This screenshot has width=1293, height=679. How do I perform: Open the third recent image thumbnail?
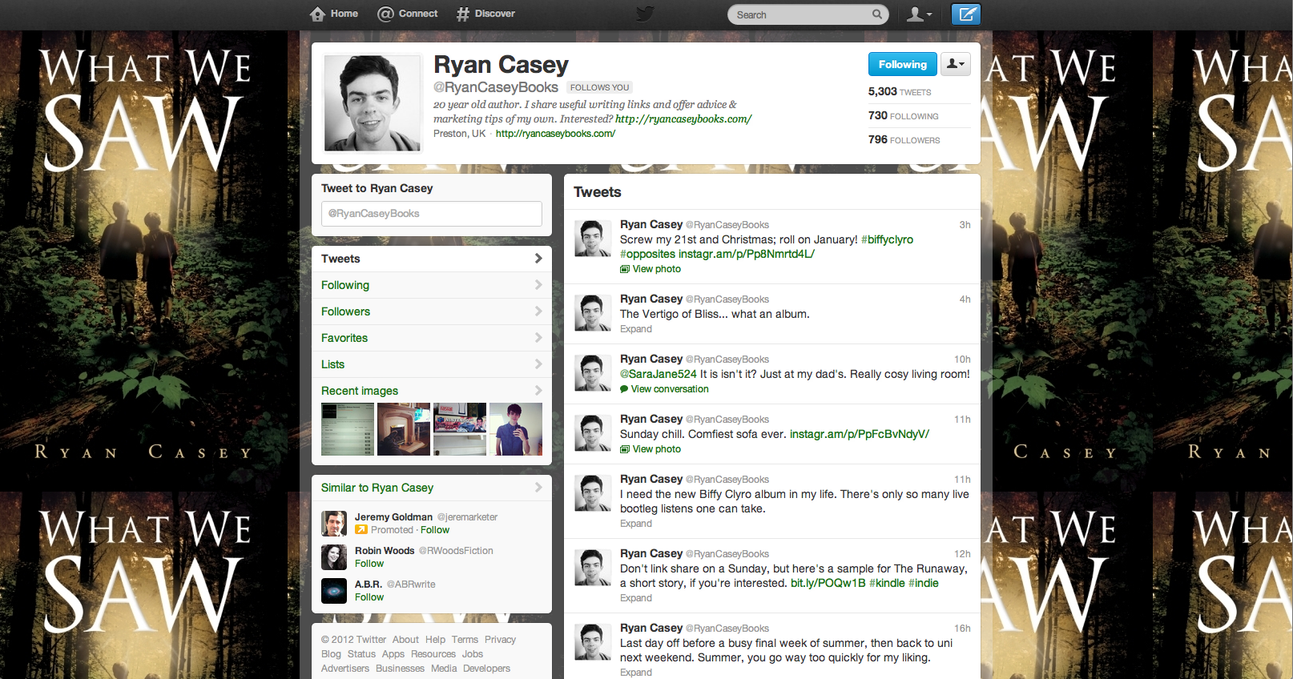click(460, 429)
